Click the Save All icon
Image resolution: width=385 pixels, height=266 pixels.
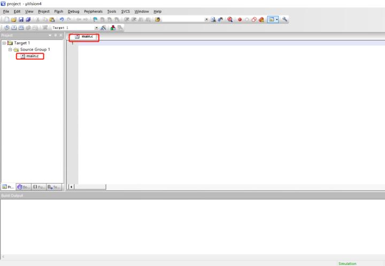tap(27, 19)
